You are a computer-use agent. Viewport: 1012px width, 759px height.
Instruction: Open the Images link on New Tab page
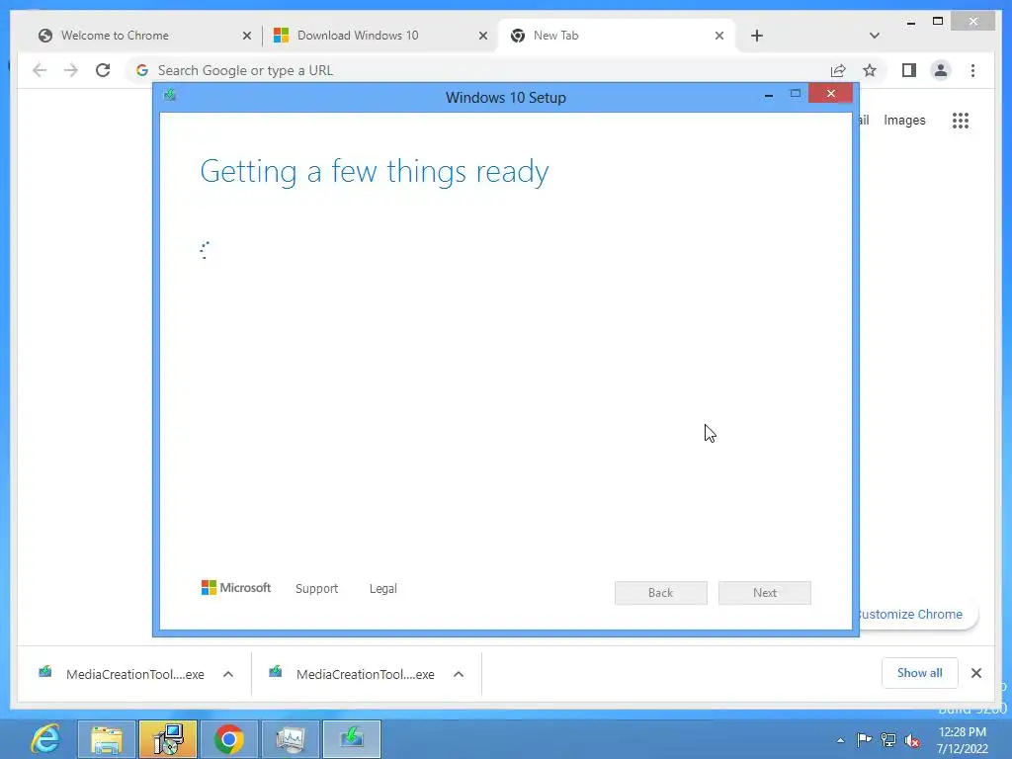point(904,120)
